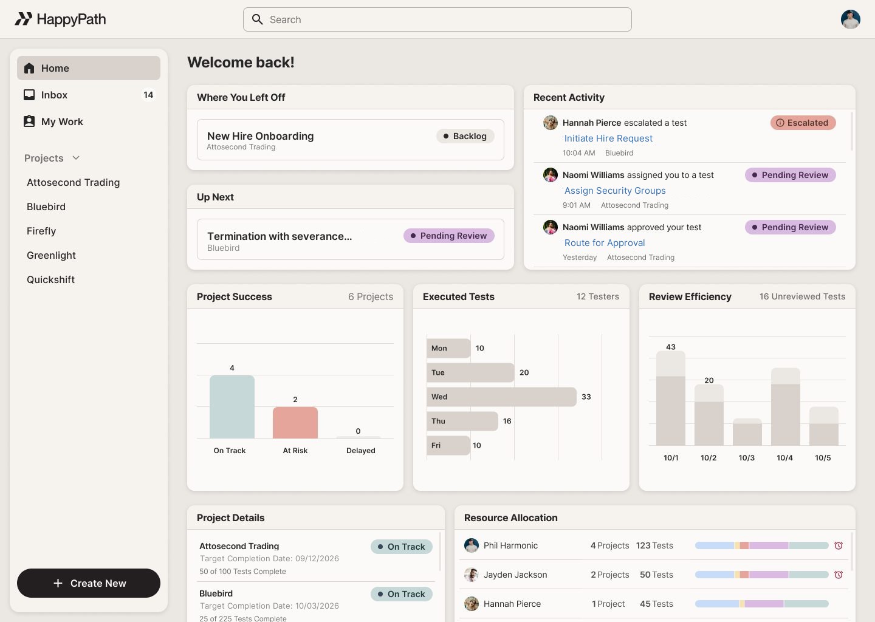The width and height of the screenshot is (875, 622).
Task: Select the Bluebird project in sidebar
Action: click(x=46, y=207)
